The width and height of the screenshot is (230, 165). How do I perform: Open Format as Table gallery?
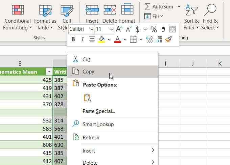click(45, 17)
